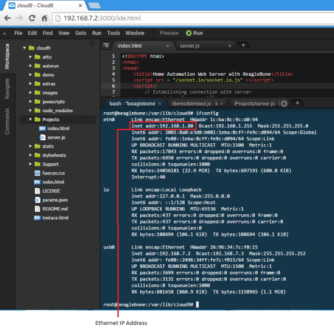Expand the node_modules folder
This screenshot has width=334, height=330.
[30, 111]
